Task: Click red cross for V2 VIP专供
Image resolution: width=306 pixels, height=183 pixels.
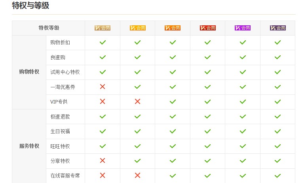Action: (x=137, y=102)
